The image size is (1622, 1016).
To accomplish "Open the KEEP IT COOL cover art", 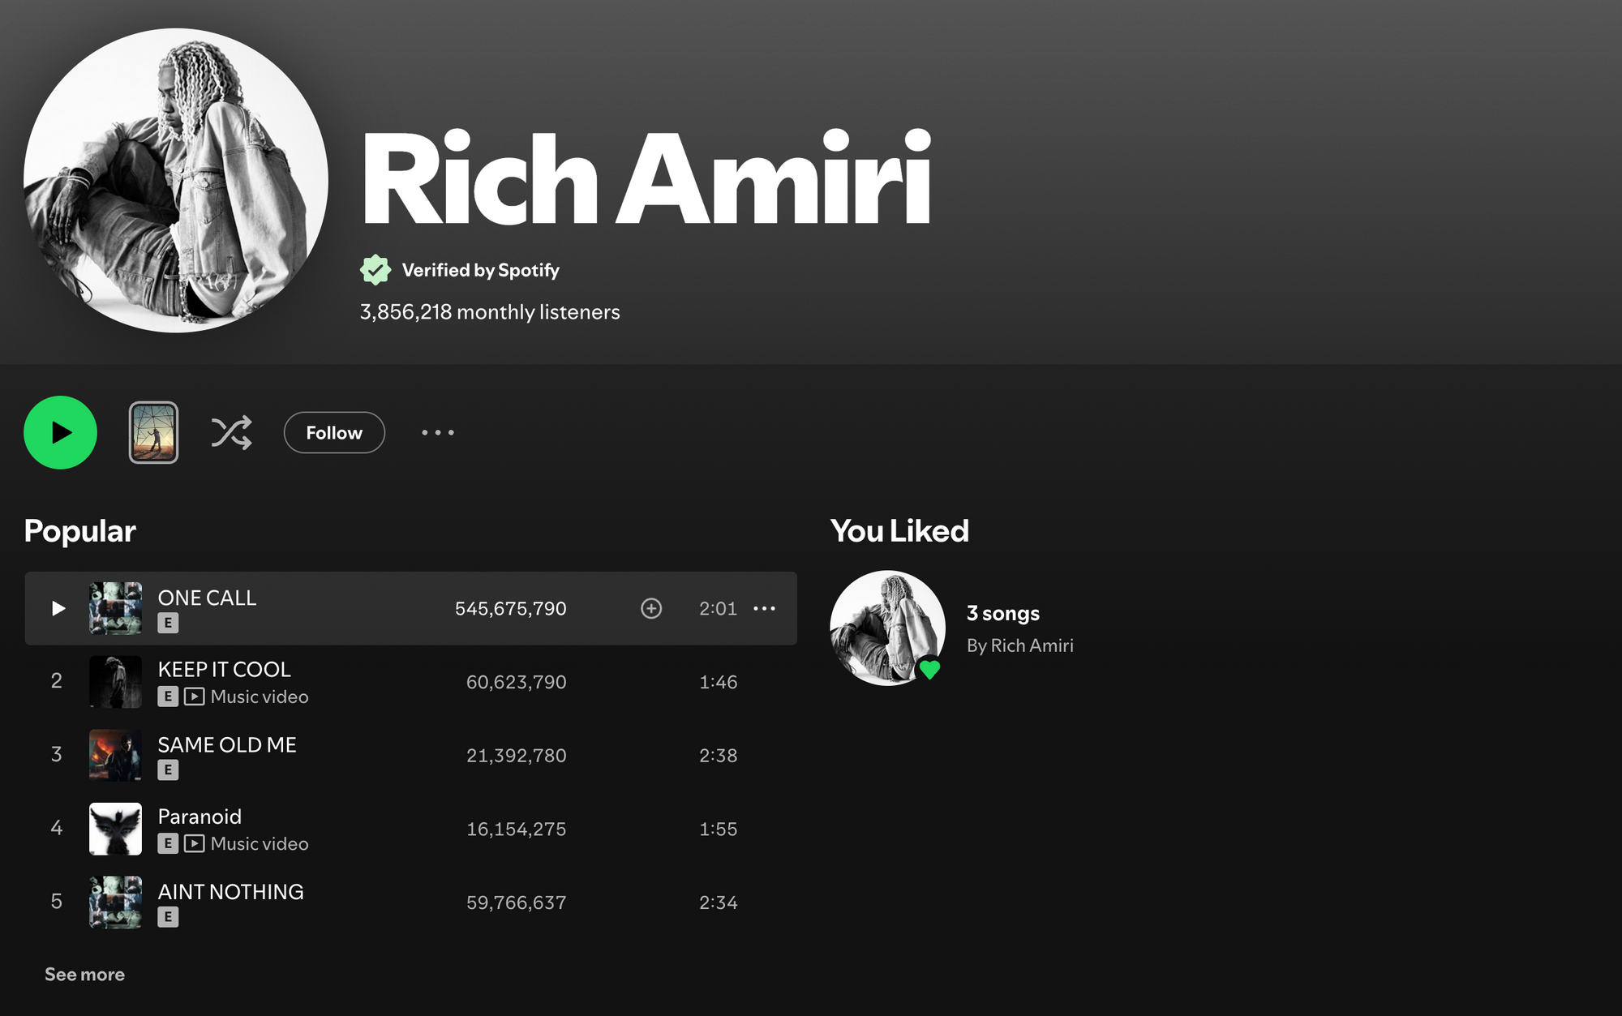I will (x=115, y=682).
